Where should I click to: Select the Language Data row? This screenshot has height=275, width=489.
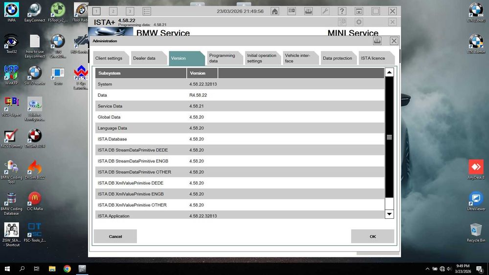coord(240,128)
